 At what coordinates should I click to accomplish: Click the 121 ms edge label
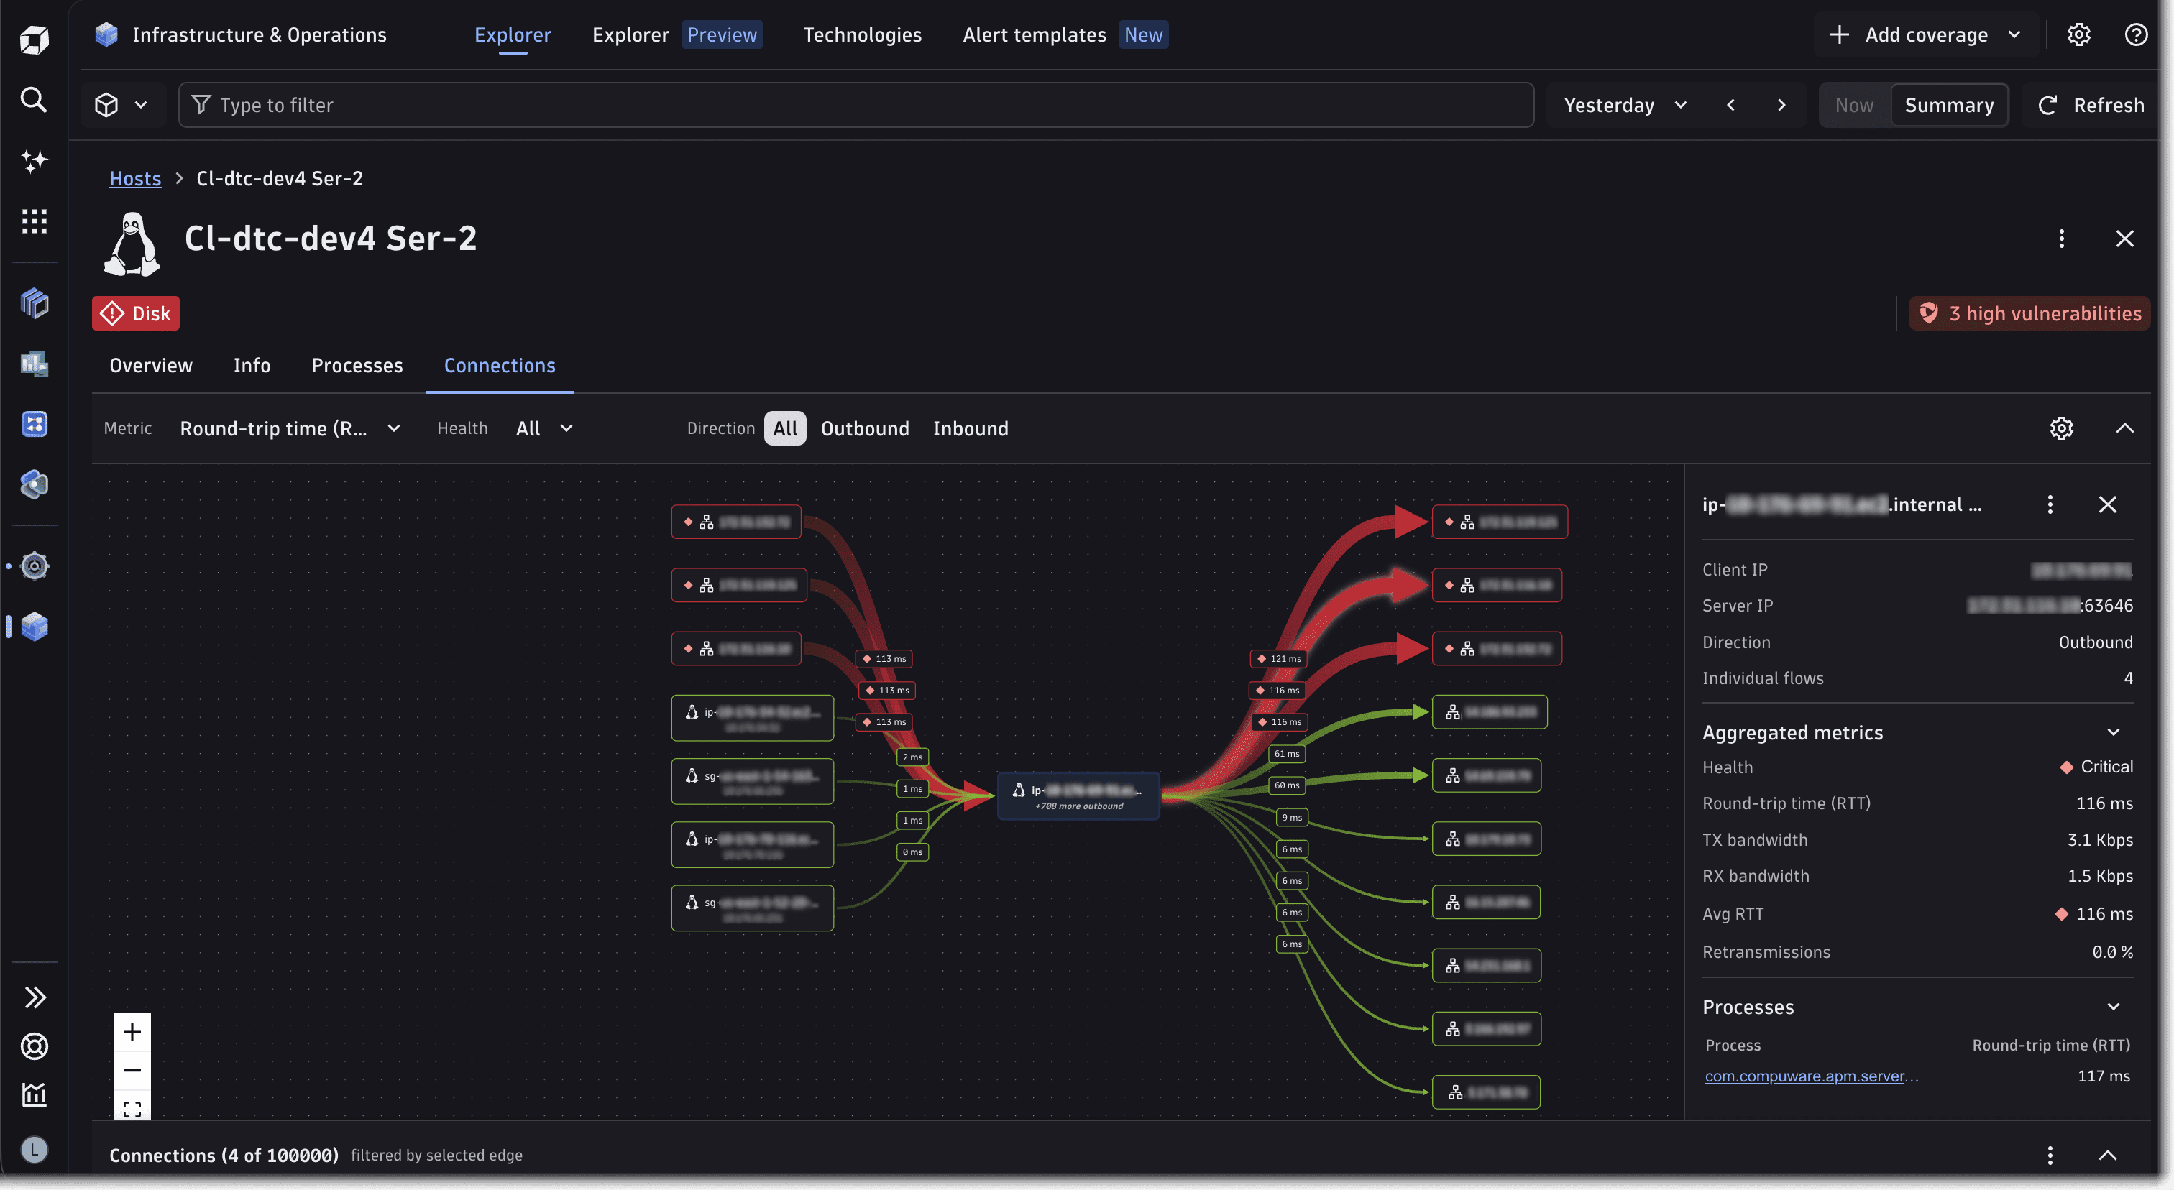tap(1278, 658)
